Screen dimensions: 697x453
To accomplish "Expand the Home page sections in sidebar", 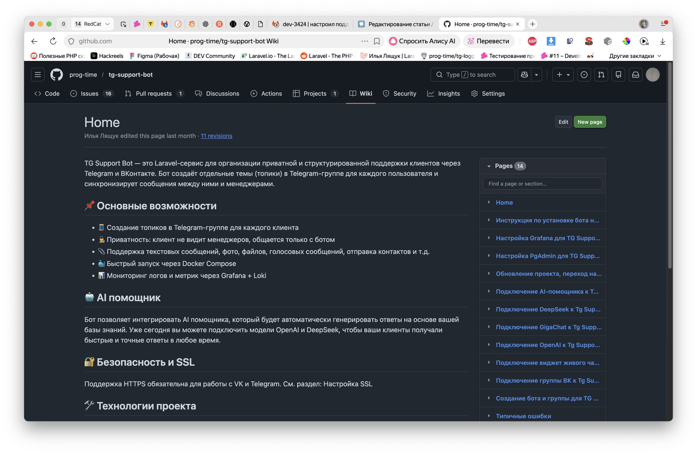I will 489,202.
